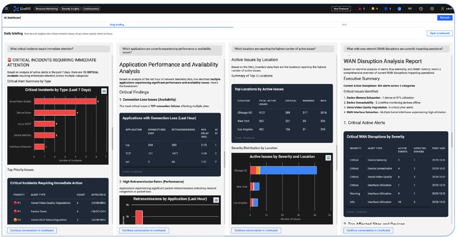Click the Critical 'Device Memory' alert row

396,160
